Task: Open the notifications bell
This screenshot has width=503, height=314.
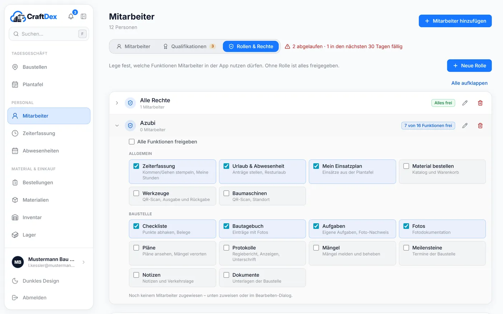Action: pos(71,17)
